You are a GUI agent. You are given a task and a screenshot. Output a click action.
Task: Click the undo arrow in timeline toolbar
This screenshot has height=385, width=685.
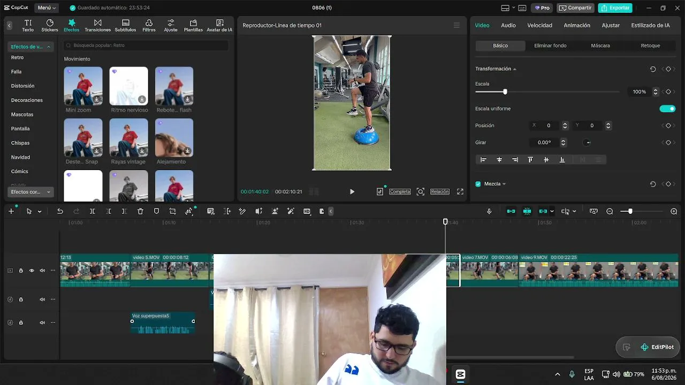pos(60,211)
